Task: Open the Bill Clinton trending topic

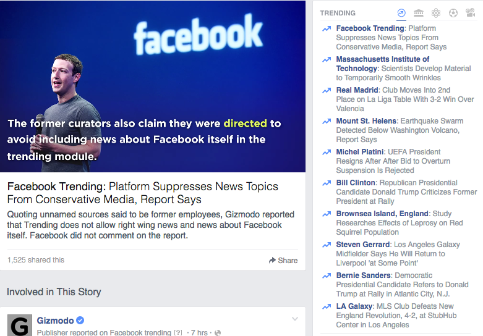Action: pos(356,183)
